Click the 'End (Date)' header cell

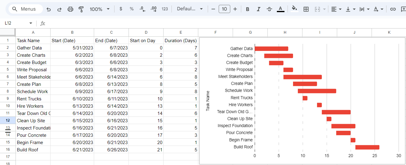click(x=111, y=40)
